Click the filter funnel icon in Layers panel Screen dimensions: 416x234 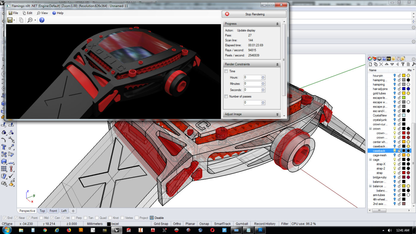pos(403,64)
